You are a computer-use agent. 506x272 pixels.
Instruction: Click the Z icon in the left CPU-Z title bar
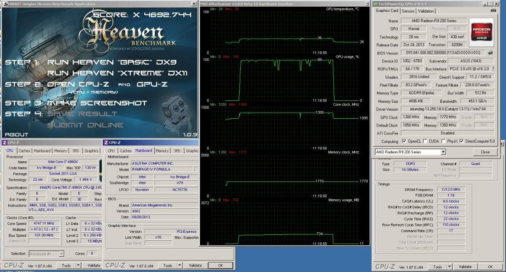pos(4,143)
